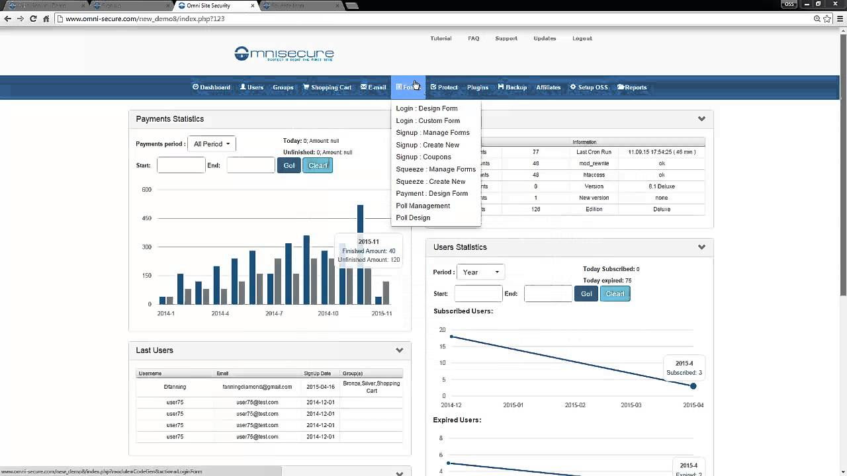Open the E-mail menu

click(x=373, y=87)
